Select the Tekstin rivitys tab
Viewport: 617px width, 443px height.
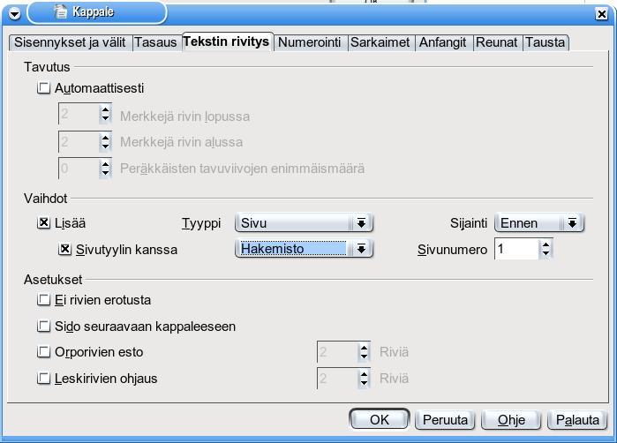pos(226,41)
